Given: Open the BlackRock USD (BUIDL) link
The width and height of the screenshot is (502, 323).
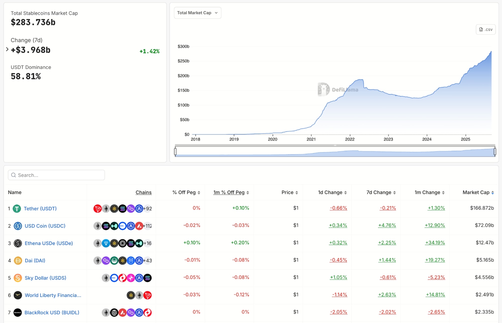Looking at the screenshot, I should click(x=52, y=313).
